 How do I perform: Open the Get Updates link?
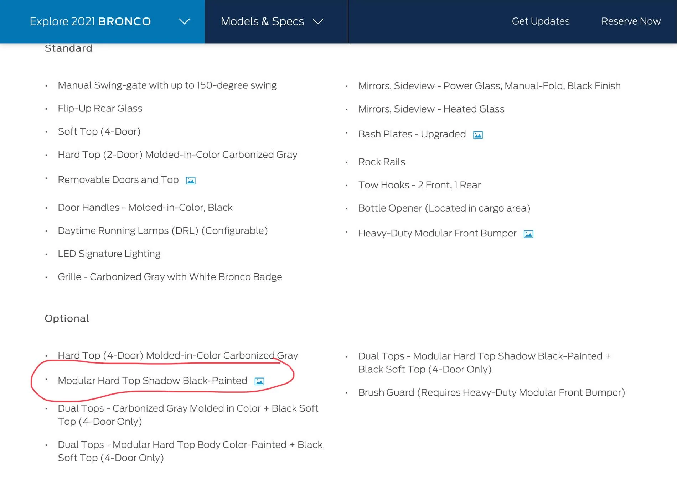click(541, 21)
